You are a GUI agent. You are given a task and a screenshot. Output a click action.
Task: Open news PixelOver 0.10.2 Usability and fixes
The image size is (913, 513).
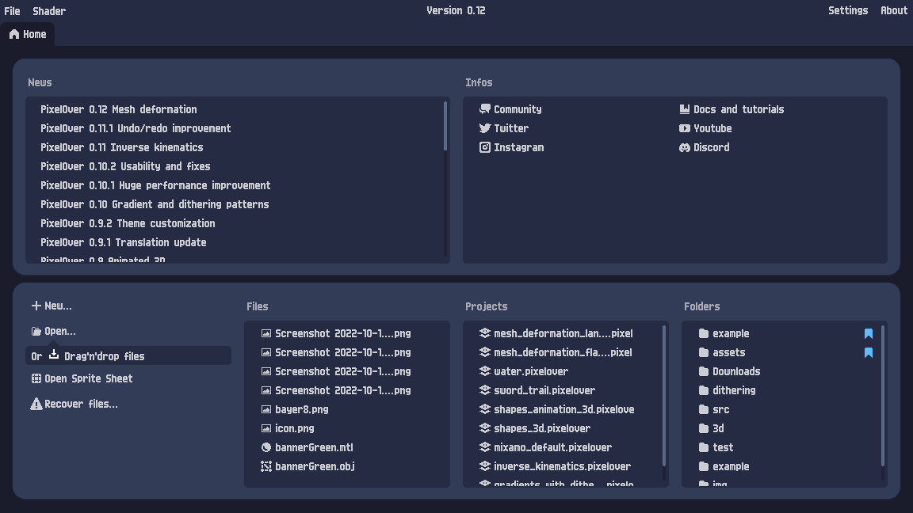[125, 166]
